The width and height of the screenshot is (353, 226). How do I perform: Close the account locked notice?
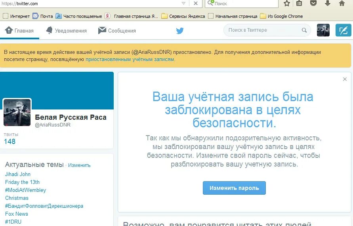pos(345,79)
